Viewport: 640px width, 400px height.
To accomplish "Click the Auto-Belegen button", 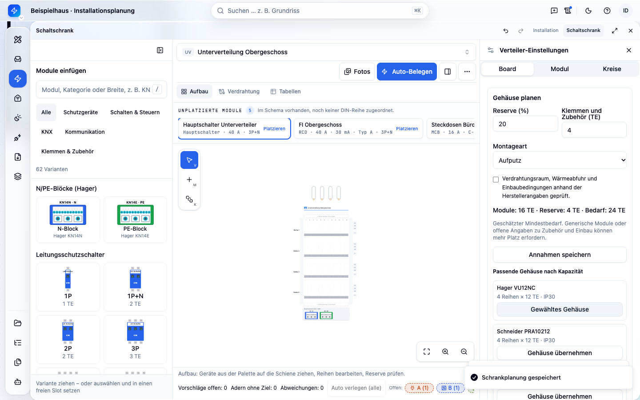I will (x=407, y=72).
